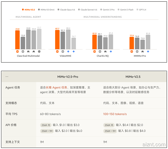
Task: Click the orange Xiaomi icon under Claw-Eval Multimodal
Action: click(x=17, y=51)
